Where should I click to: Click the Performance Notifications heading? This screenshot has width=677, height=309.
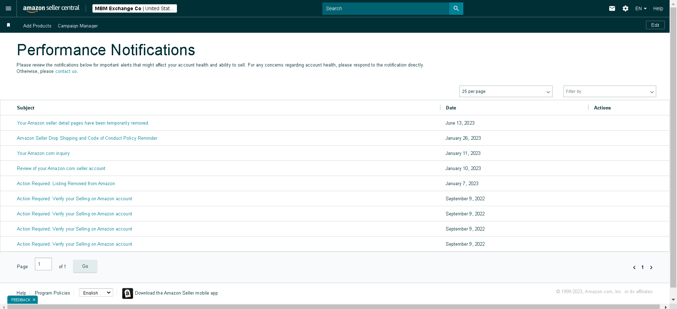point(106,50)
